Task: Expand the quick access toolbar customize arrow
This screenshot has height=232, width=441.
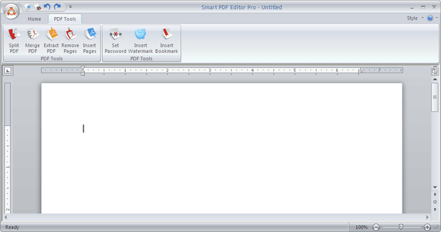Action: click(x=70, y=7)
